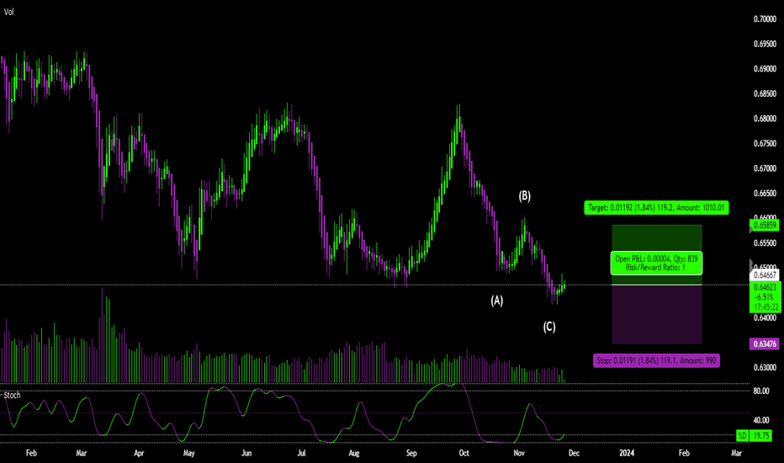Click 40.00 on the stochastic scale

(761, 420)
